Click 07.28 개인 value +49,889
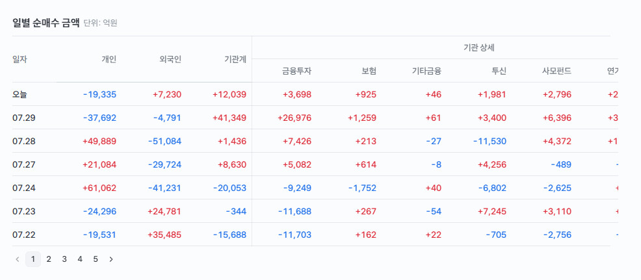Viewport: 641px width, 280px height. pos(99,142)
